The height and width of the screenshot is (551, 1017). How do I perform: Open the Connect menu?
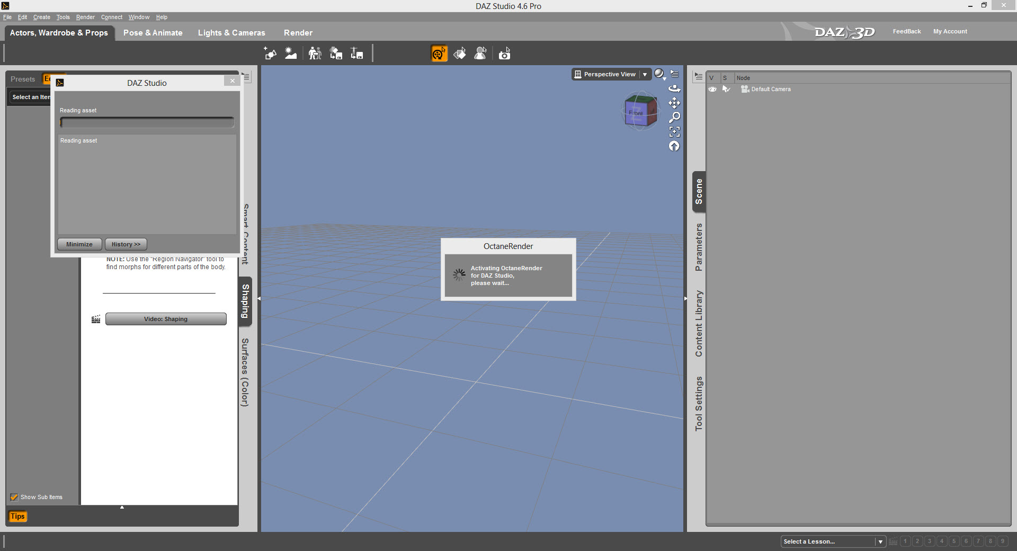click(x=112, y=17)
